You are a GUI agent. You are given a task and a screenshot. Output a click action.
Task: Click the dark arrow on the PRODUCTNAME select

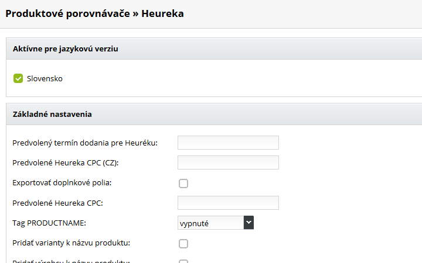pyautogui.click(x=249, y=223)
